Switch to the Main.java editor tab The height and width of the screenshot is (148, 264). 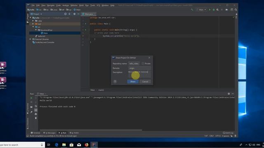tap(88, 14)
